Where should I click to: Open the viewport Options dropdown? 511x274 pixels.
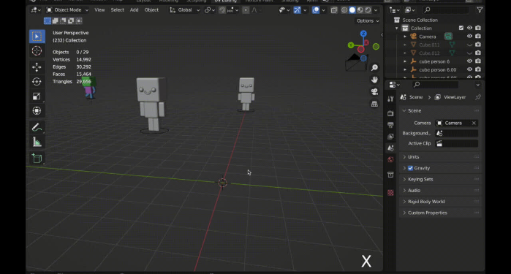368,21
